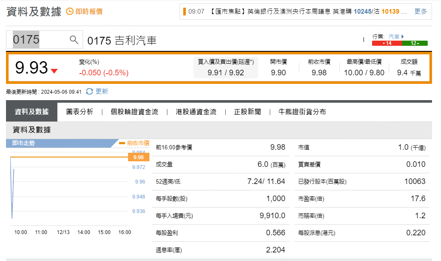Switch to 個股輪證資金流 tab
This screenshot has width=441, height=261.
click(134, 112)
